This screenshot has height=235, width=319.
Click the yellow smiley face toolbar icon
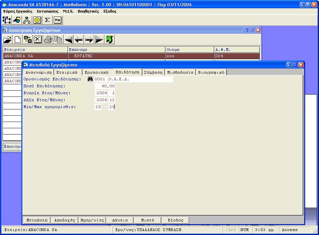point(37,20)
